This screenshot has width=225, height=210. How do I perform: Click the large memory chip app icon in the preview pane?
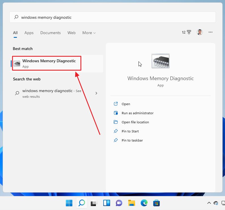(x=160, y=61)
